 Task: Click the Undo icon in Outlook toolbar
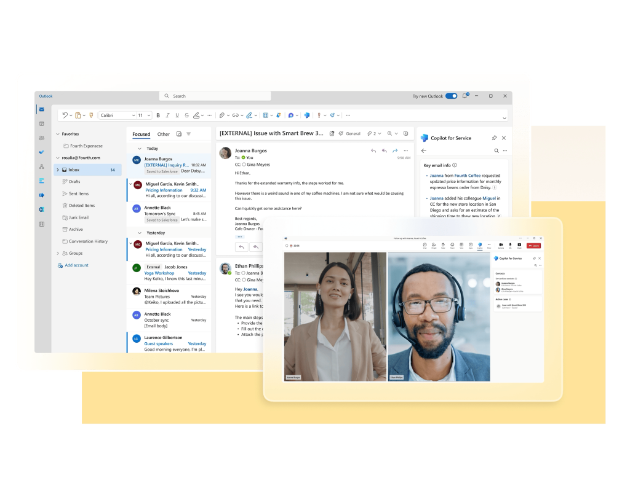(x=65, y=115)
